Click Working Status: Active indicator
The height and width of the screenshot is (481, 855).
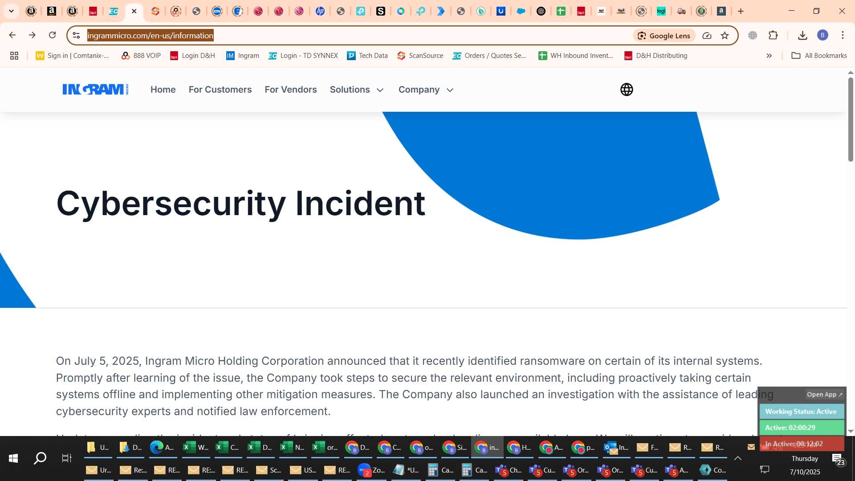pyautogui.click(x=802, y=412)
